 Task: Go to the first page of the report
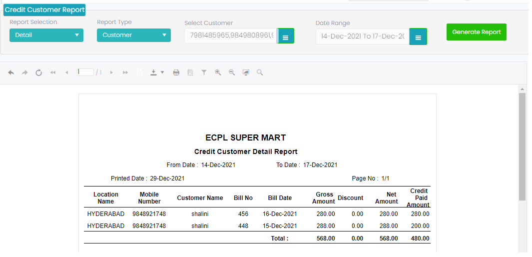pos(53,72)
